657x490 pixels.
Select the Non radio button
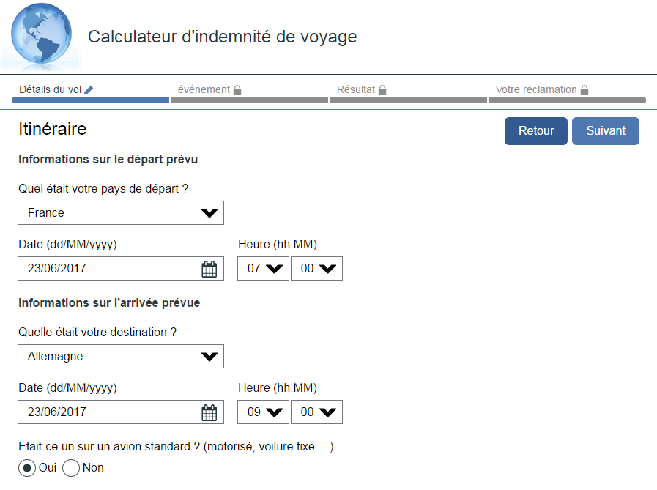tap(71, 468)
